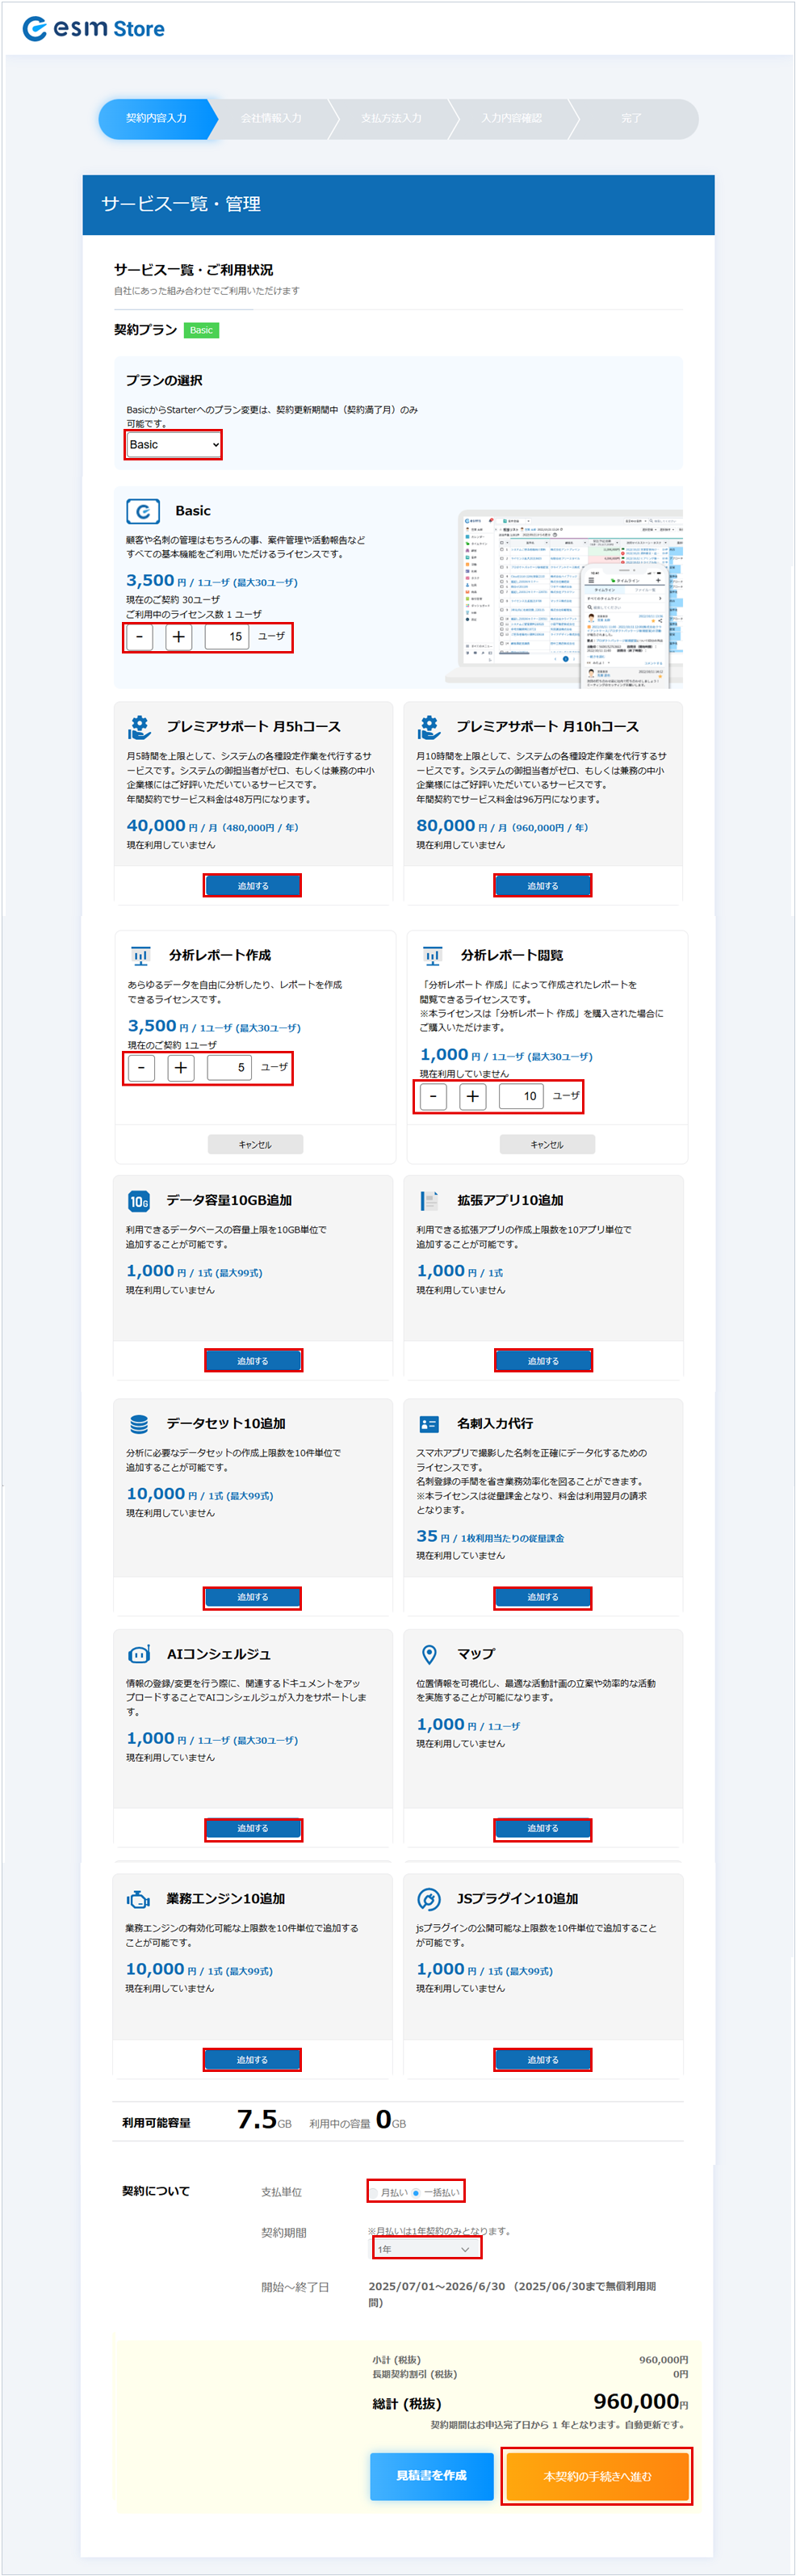Increase Basic license user count
Viewport: 796px width, 2576px height.
point(178,637)
